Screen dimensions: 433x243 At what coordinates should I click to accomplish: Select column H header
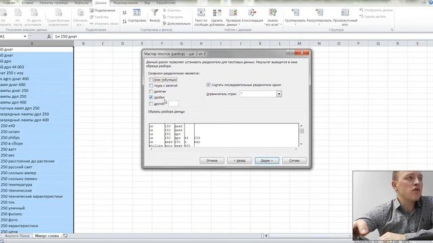coord(201,43)
